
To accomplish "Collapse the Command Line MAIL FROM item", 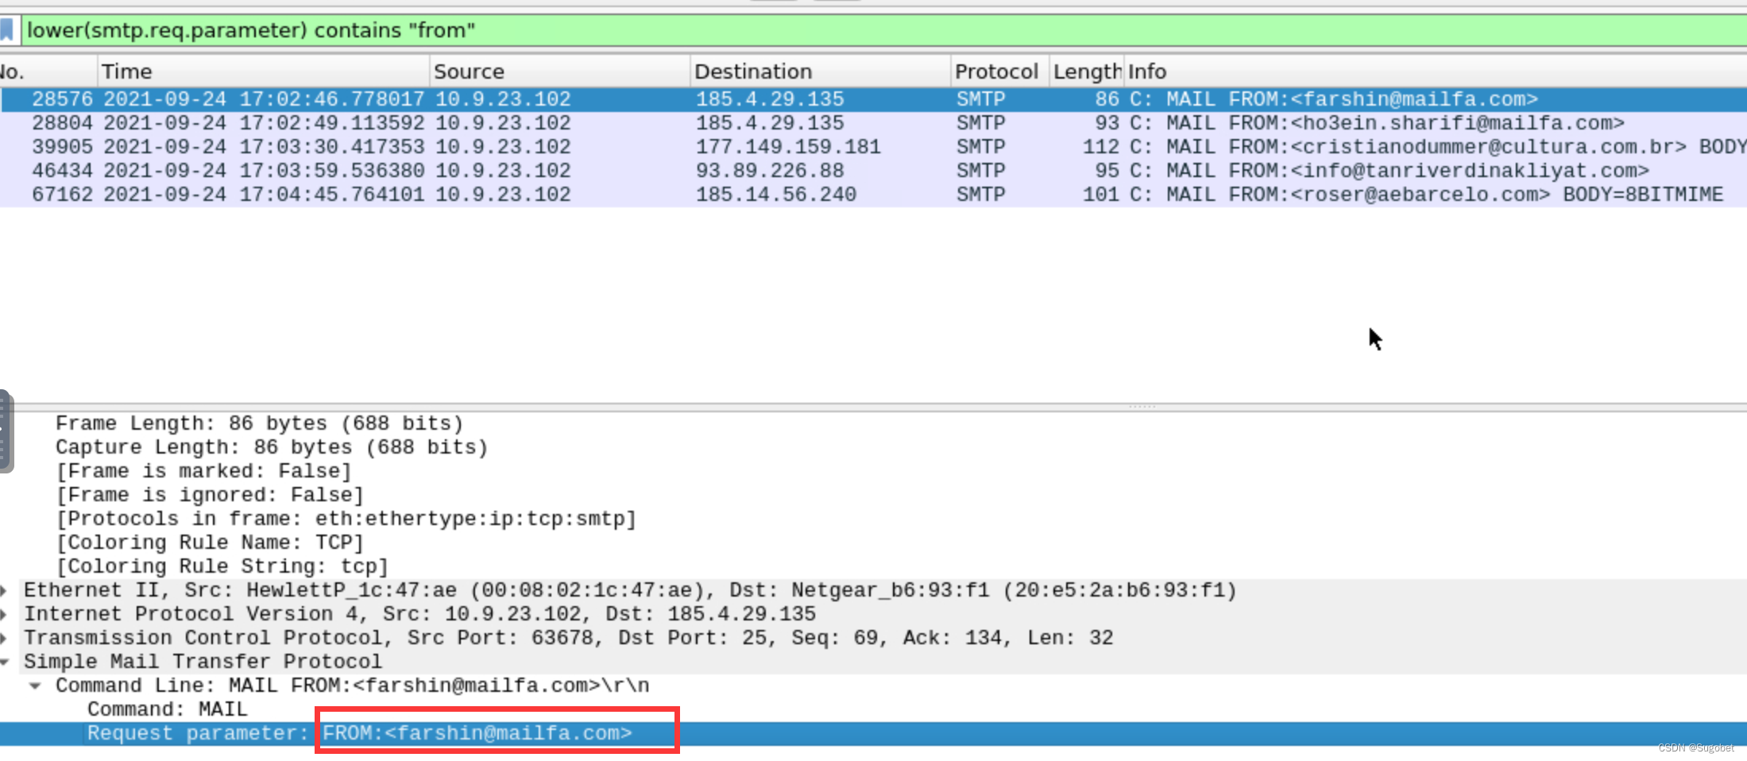I will (35, 686).
